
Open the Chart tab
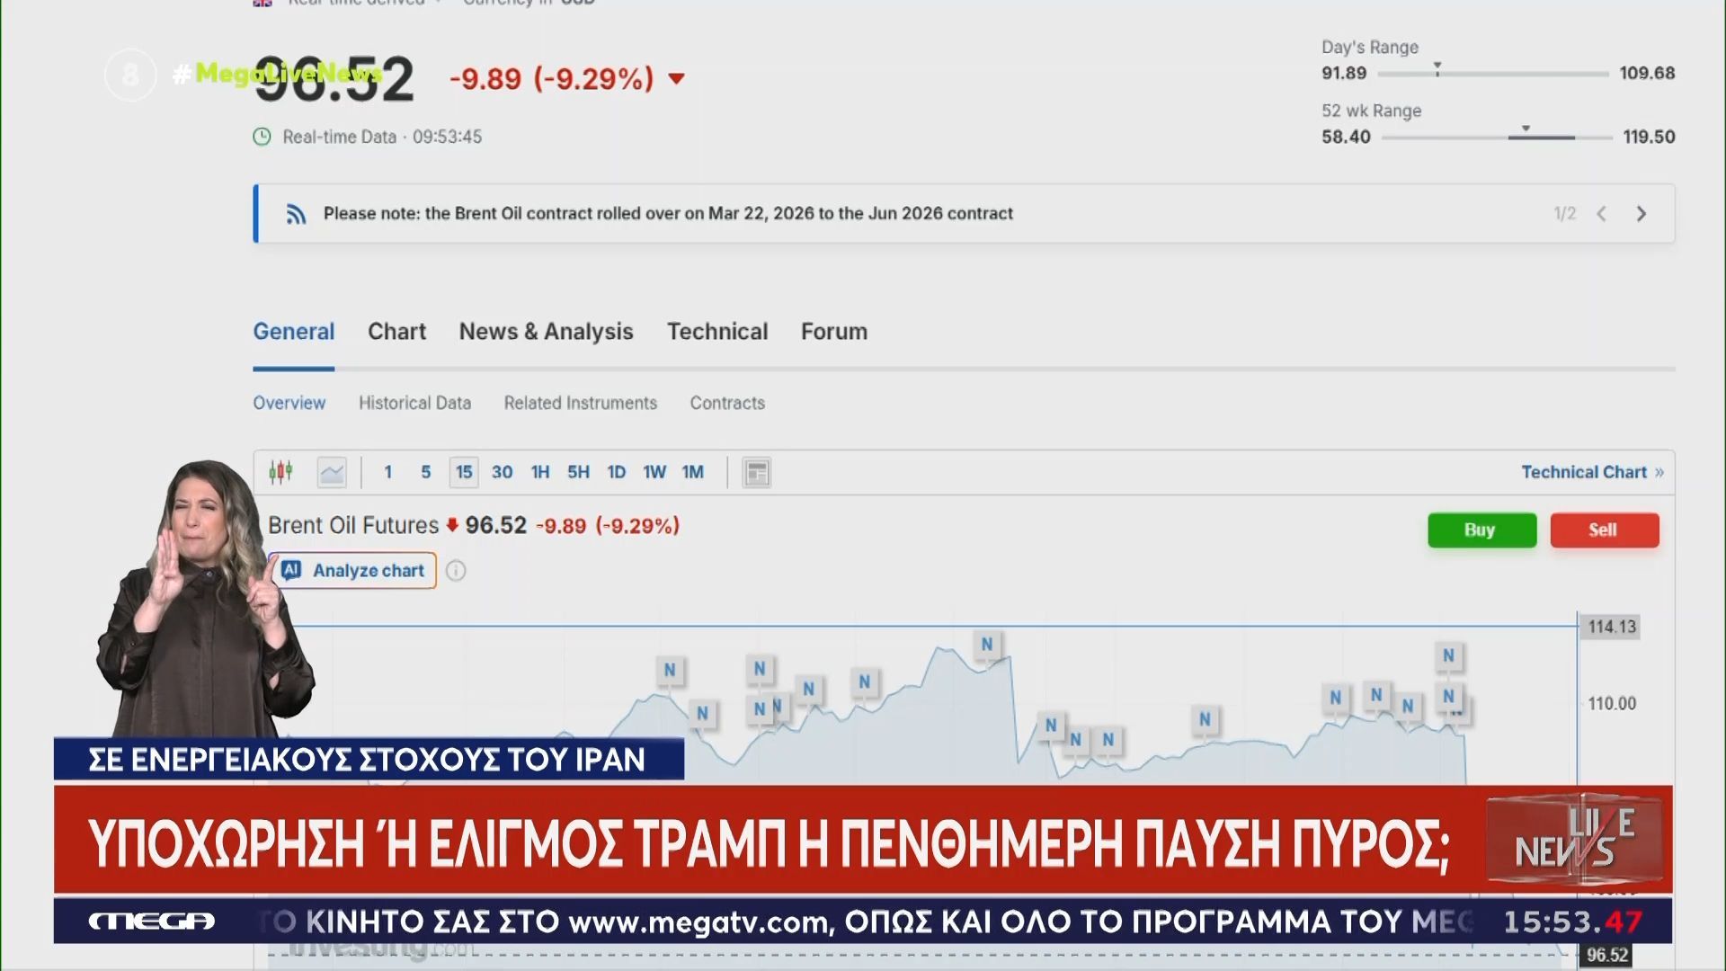coord(396,332)
